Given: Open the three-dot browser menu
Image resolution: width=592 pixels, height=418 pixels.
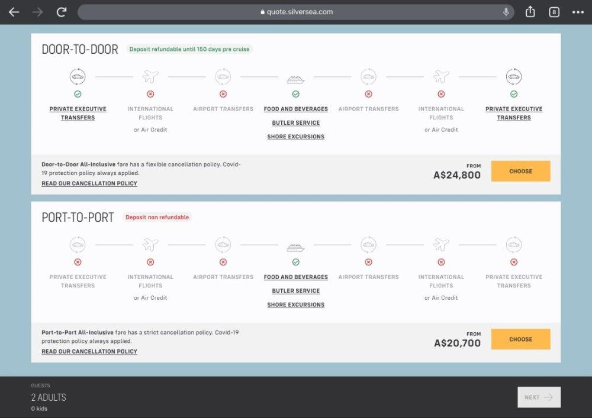Looking at the screenshot, I should 578,12.
